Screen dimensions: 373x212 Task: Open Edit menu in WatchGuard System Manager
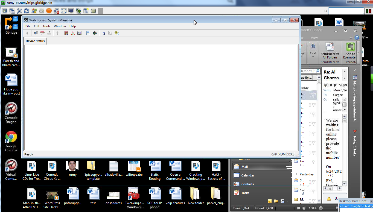click(x=37, y=26)
